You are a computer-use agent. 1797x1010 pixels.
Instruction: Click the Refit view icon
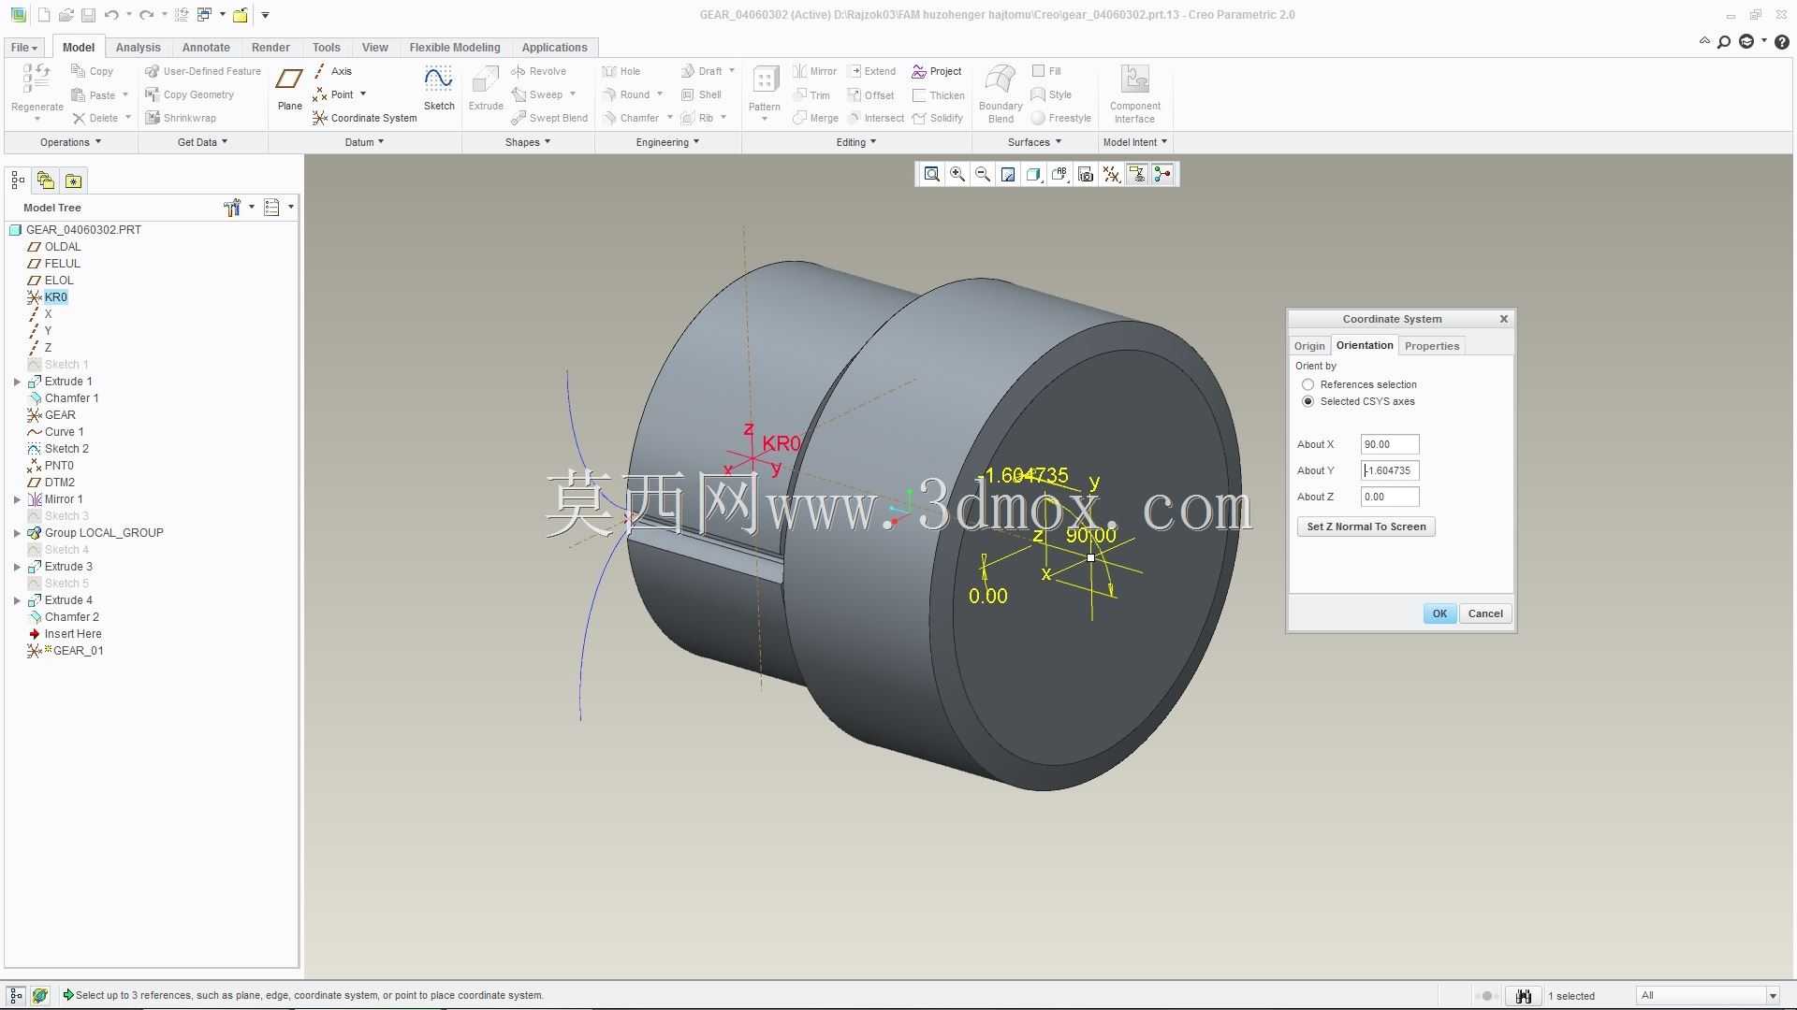tap(931, 174)
